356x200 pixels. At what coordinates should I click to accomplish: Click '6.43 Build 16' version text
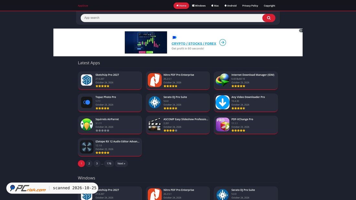coord(238,79)
